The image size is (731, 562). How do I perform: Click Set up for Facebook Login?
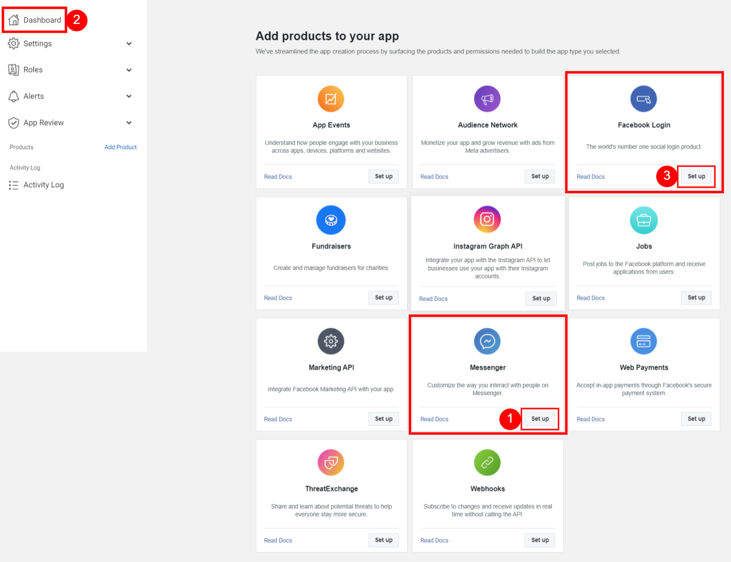pyautogui.click(x=696, y=176)
